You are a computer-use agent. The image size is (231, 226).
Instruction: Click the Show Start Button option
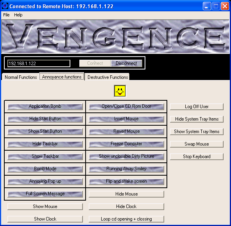[x=45, y=132]
